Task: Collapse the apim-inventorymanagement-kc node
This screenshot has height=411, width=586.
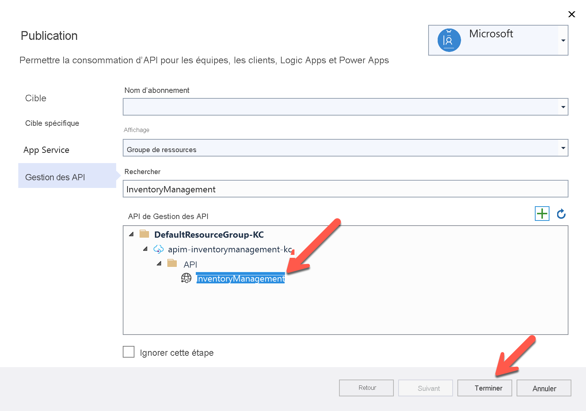Action: (x=145, y=249)
